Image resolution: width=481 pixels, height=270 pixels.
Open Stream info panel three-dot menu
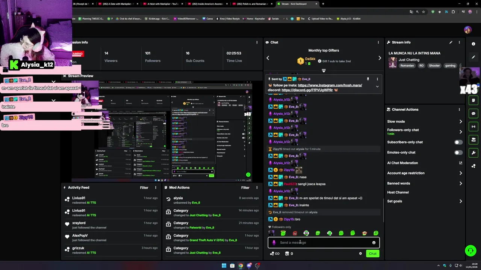pyautogui.click(x=459, y=42)
